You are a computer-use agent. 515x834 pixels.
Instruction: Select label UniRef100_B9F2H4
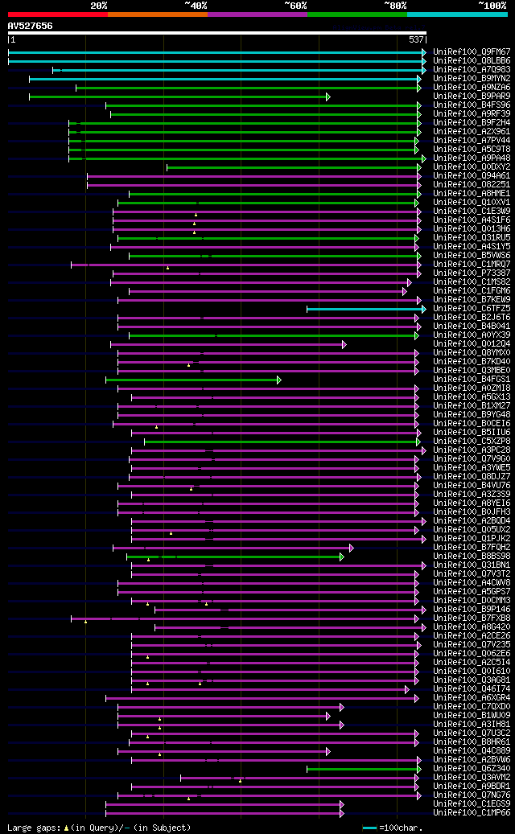tap(472, 123)
